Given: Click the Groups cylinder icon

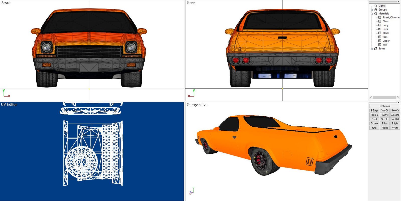Looking at the screenshot, I should click(376, 10).
